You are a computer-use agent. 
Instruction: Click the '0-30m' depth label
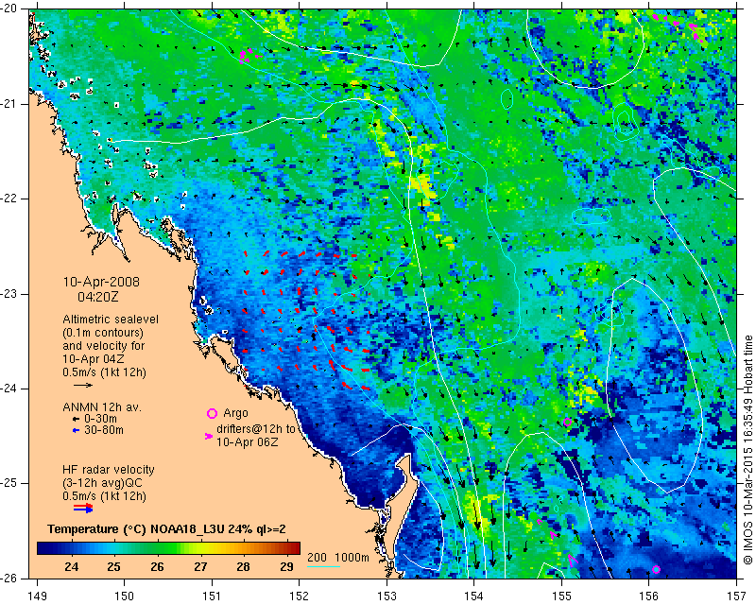(100, 419)
